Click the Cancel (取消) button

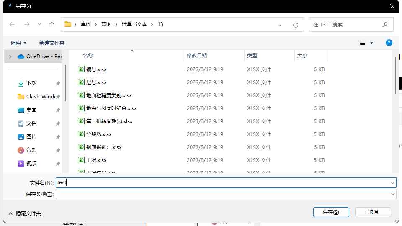(x=373, y=212)
